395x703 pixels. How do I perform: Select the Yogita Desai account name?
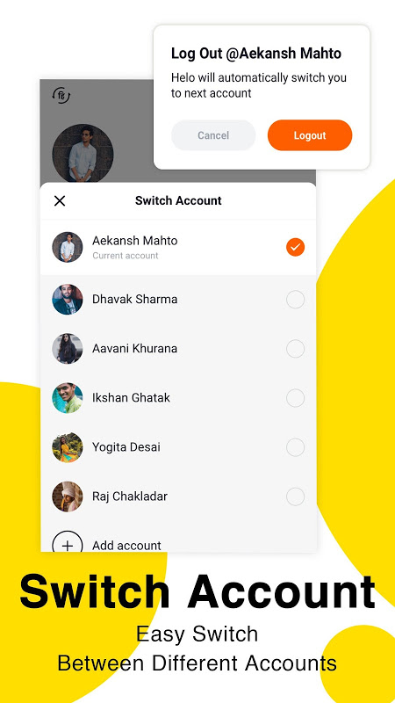coord(126,447)
